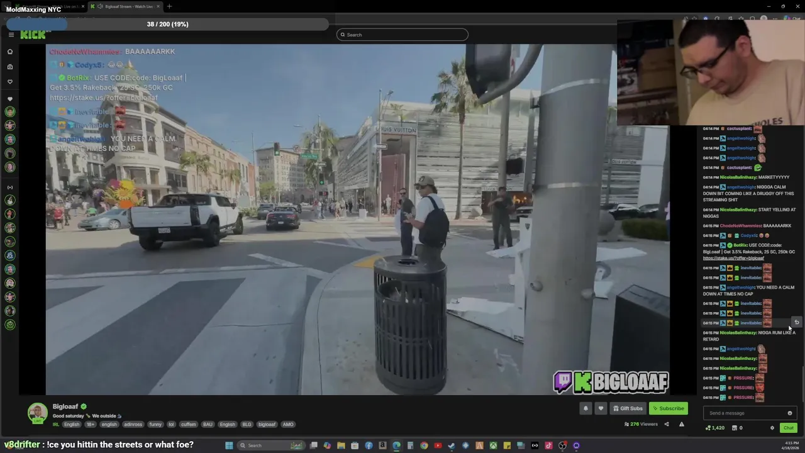Click the notification bell for Bigloaaf

(x=586, y=408)
